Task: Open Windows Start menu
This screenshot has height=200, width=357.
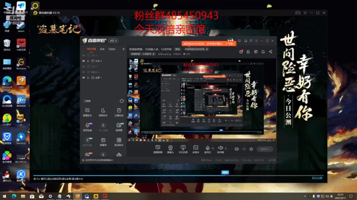Action: click(x=4, y=196)
